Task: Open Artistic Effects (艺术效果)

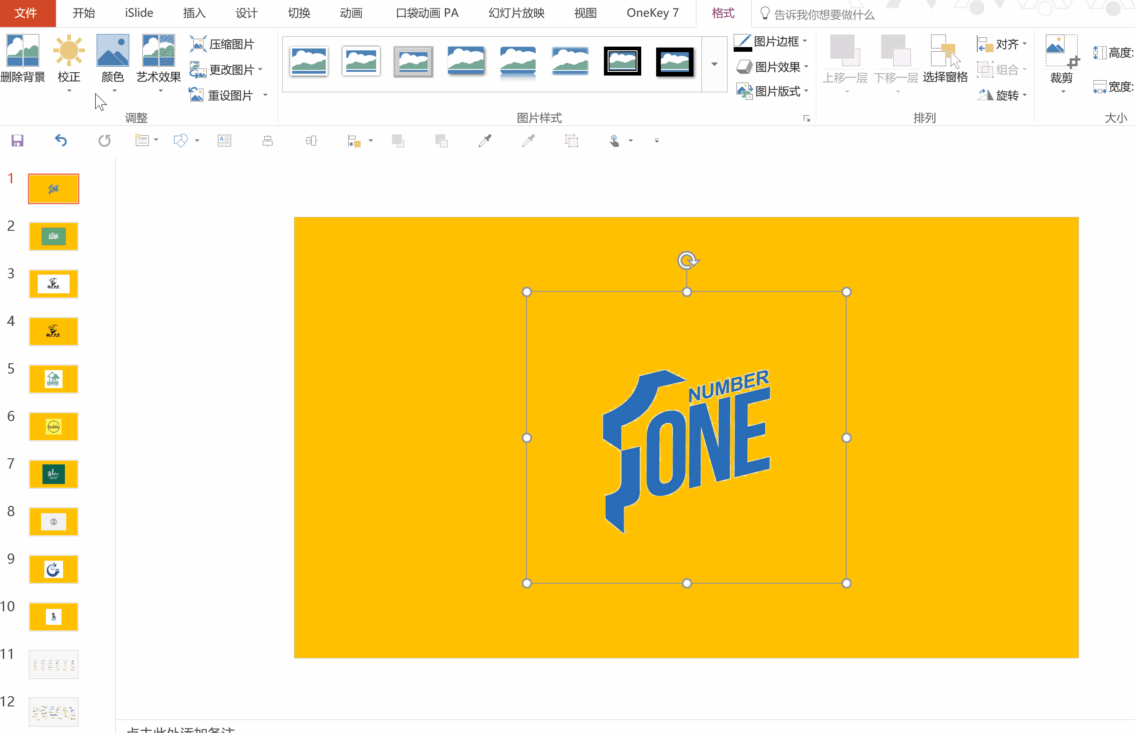Action: point(158,50)
